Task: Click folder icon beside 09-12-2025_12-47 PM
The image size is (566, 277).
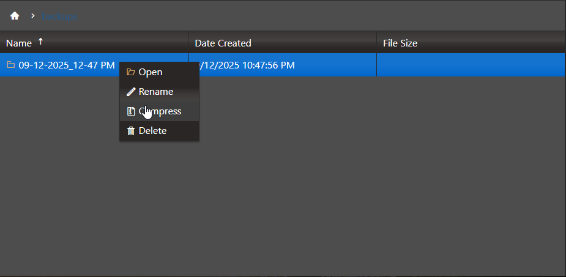Action: [x=11, y=65]
